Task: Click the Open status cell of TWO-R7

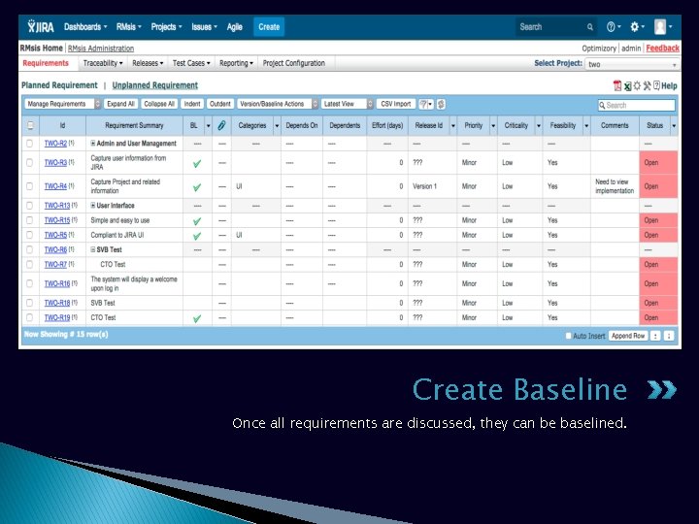Action: click(658, 265)
